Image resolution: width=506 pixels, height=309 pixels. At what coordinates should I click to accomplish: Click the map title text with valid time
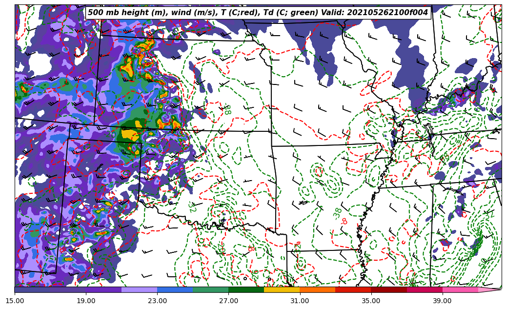tap(258, 13)
